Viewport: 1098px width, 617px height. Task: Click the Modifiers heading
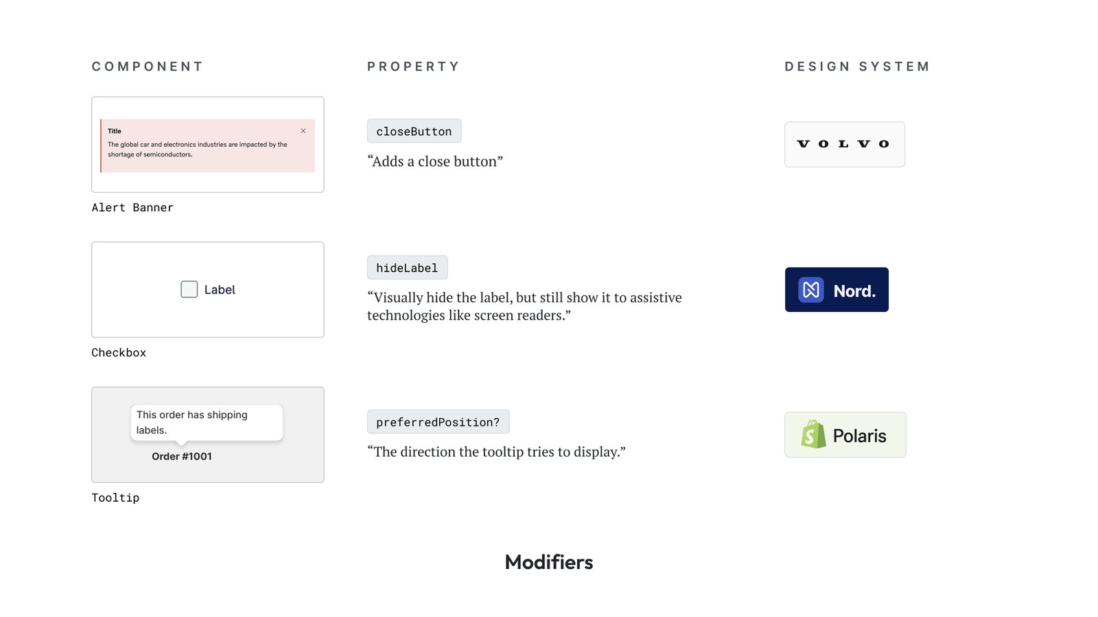click(x=549, y=562)
